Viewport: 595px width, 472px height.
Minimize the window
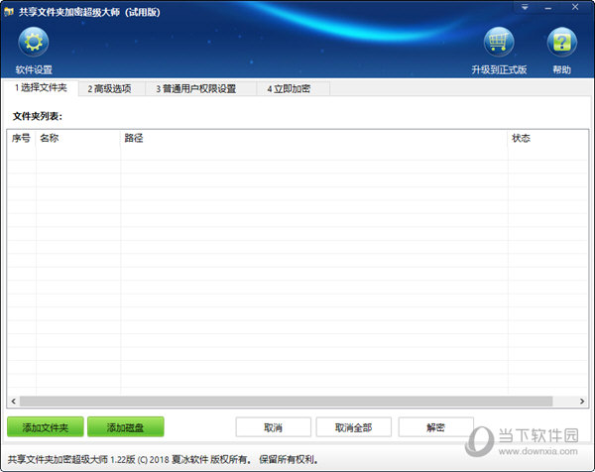pos(548,7)
